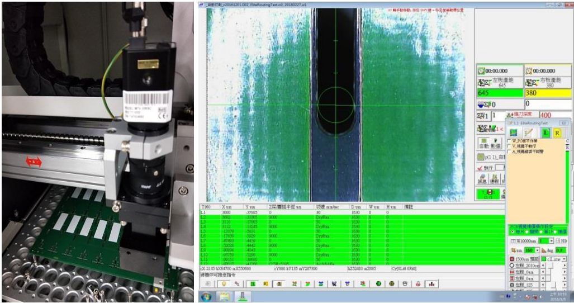The image size is (574, 303).
Task: Click the bar chart icon in bottom toolbar
Action: pos(432,283)
